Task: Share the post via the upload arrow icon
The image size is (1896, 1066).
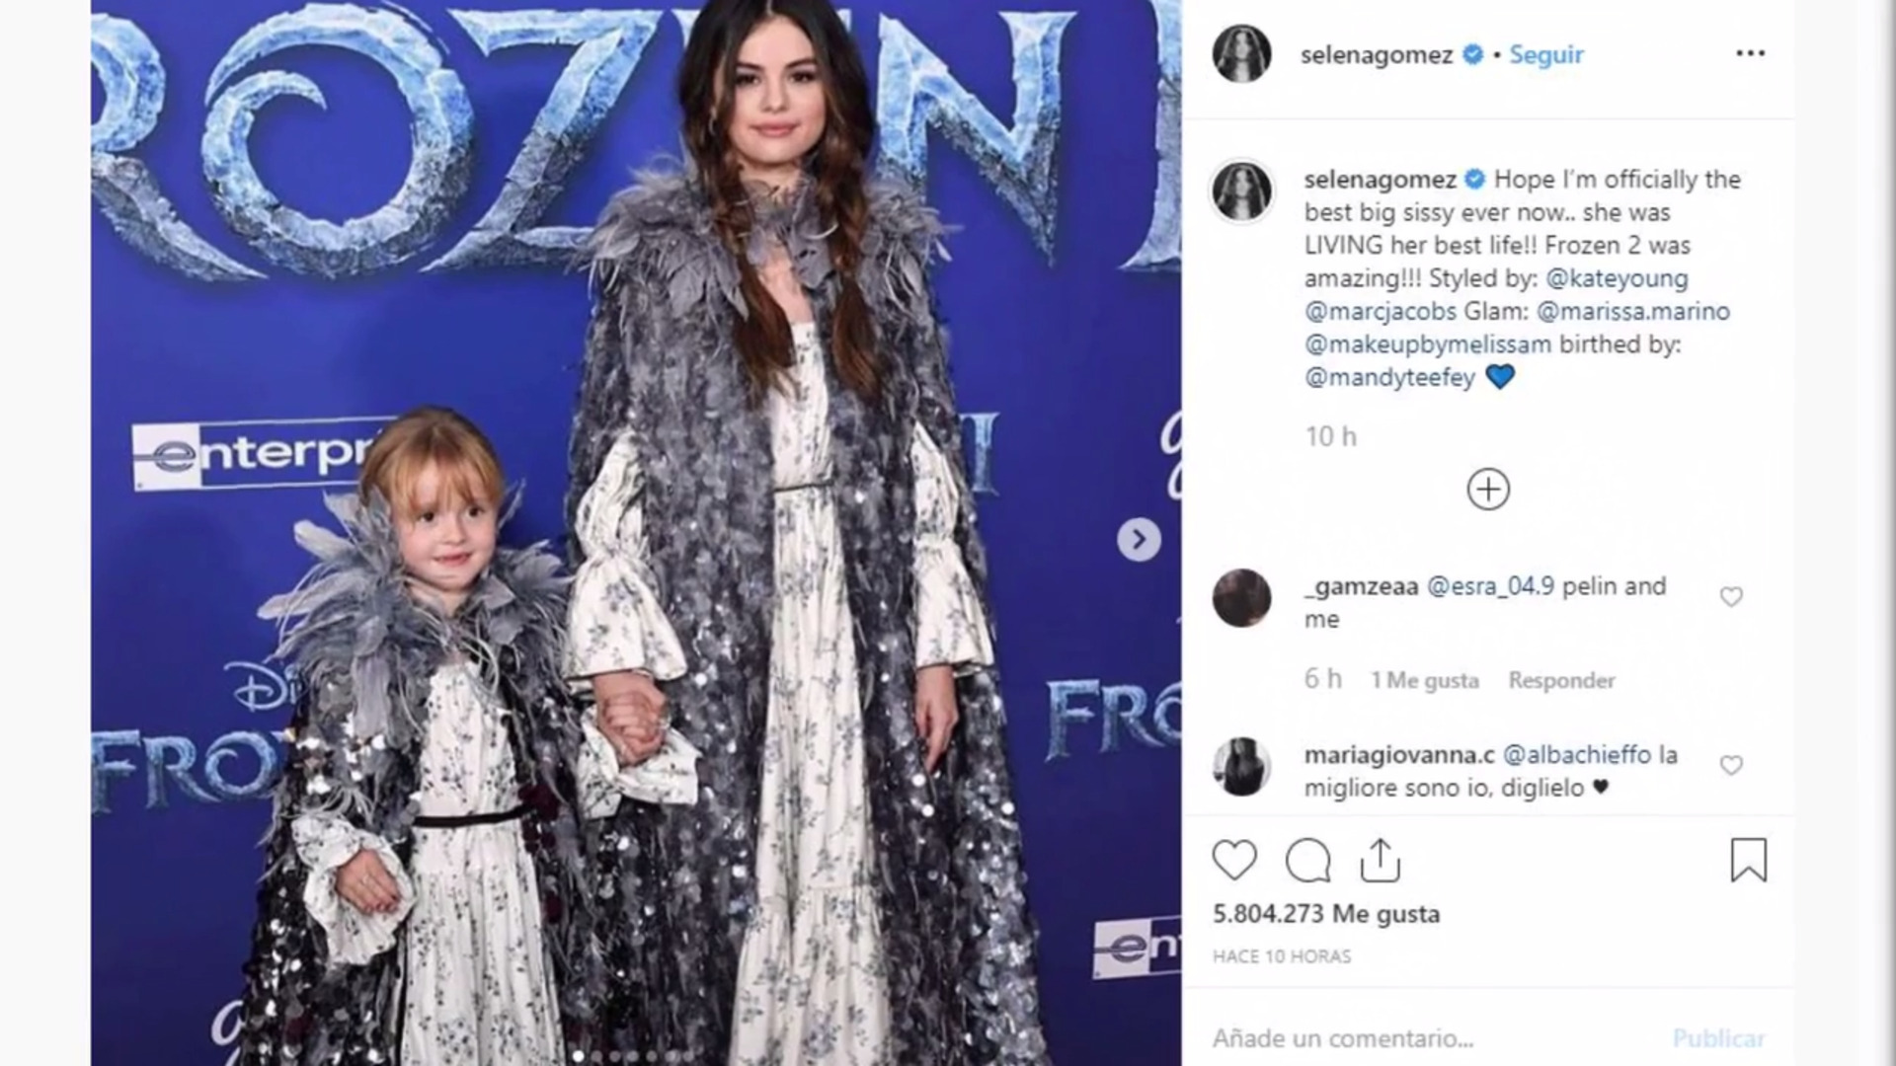Action: 1380,860
